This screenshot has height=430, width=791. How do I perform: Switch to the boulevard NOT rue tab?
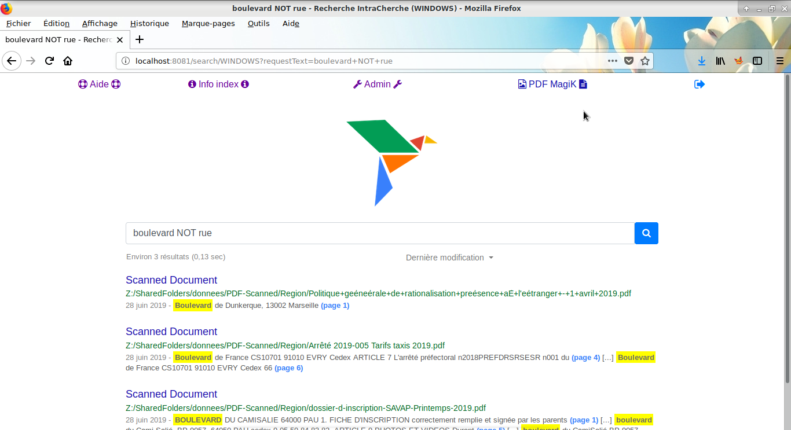(58, 39)
